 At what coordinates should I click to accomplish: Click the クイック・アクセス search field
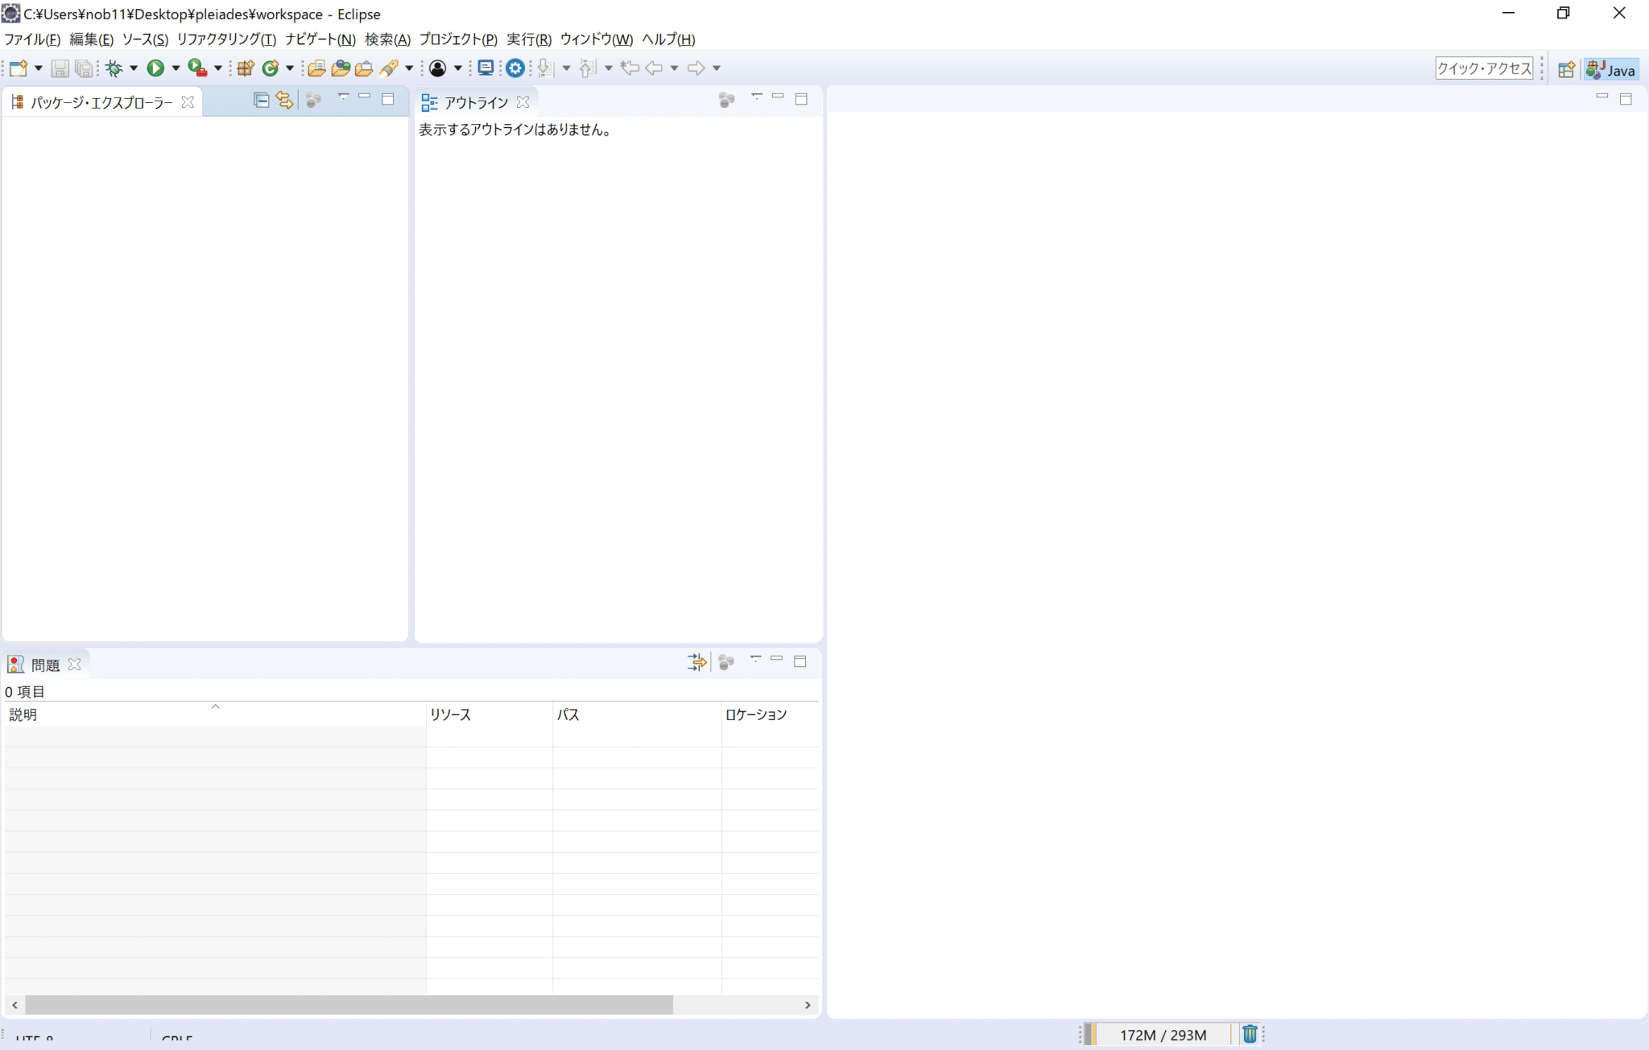tap(1484, 68)
